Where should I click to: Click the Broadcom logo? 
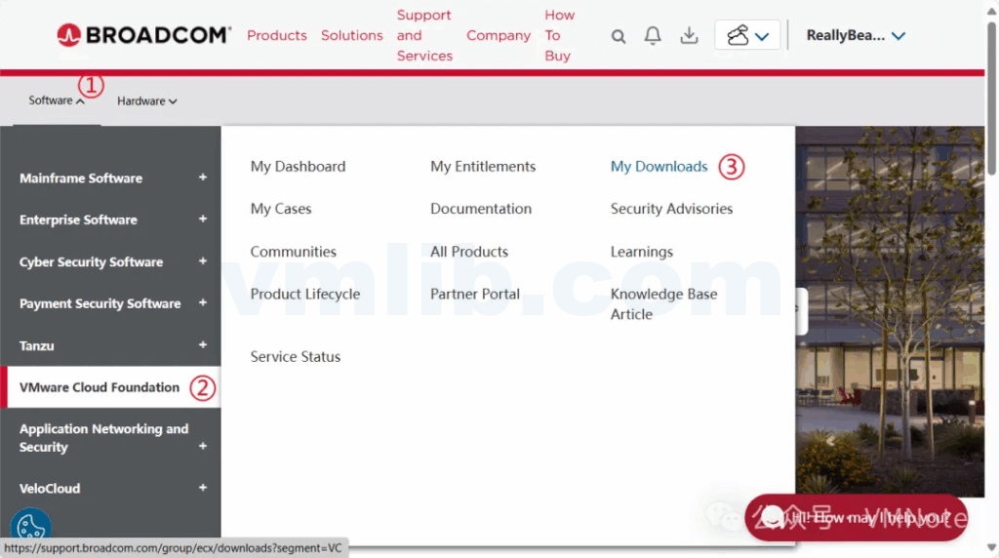tap(143, 35)
